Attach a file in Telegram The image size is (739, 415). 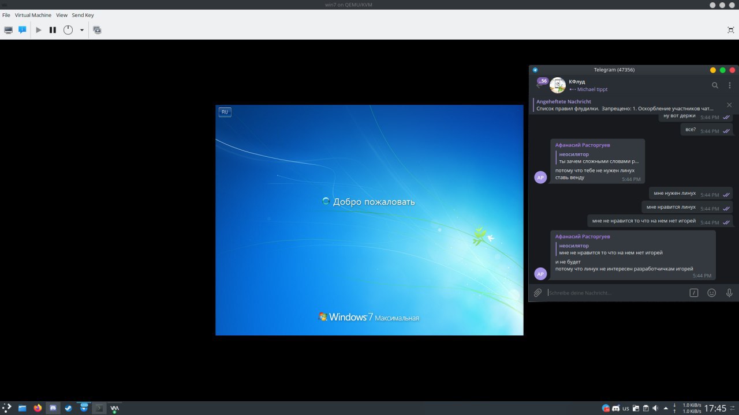538,293
